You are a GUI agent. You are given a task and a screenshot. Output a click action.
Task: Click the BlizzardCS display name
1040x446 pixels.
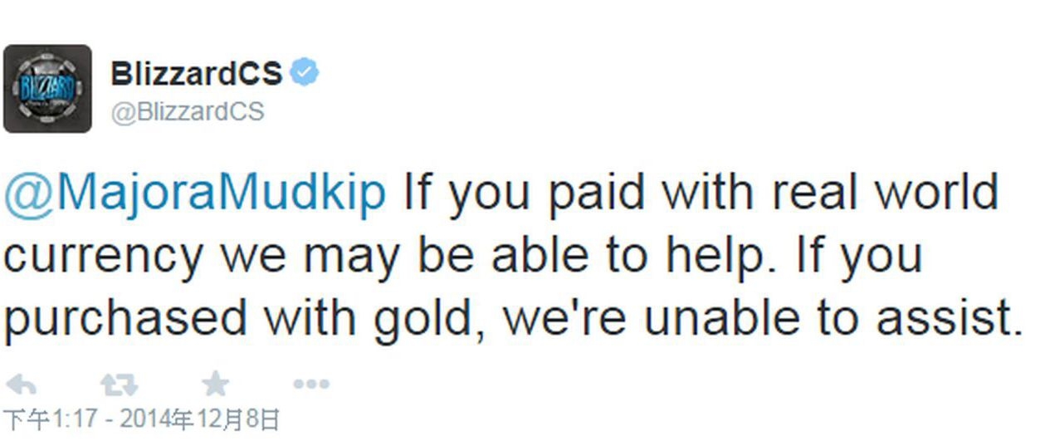tap(196, 75)
